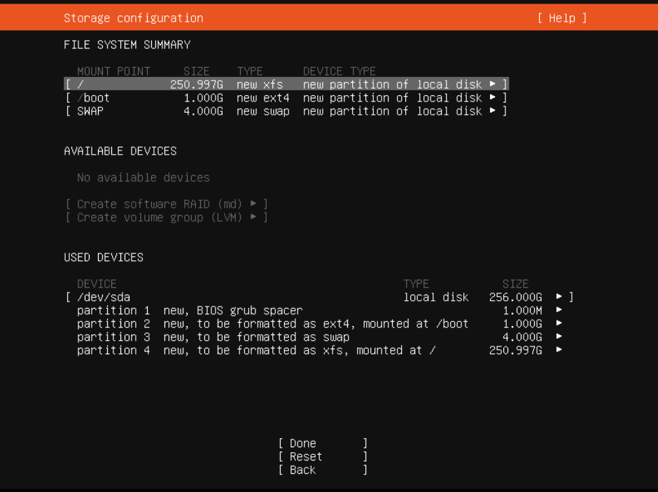
Task: Select partition 2 mounted at /boot
Action: coord(319,324)
